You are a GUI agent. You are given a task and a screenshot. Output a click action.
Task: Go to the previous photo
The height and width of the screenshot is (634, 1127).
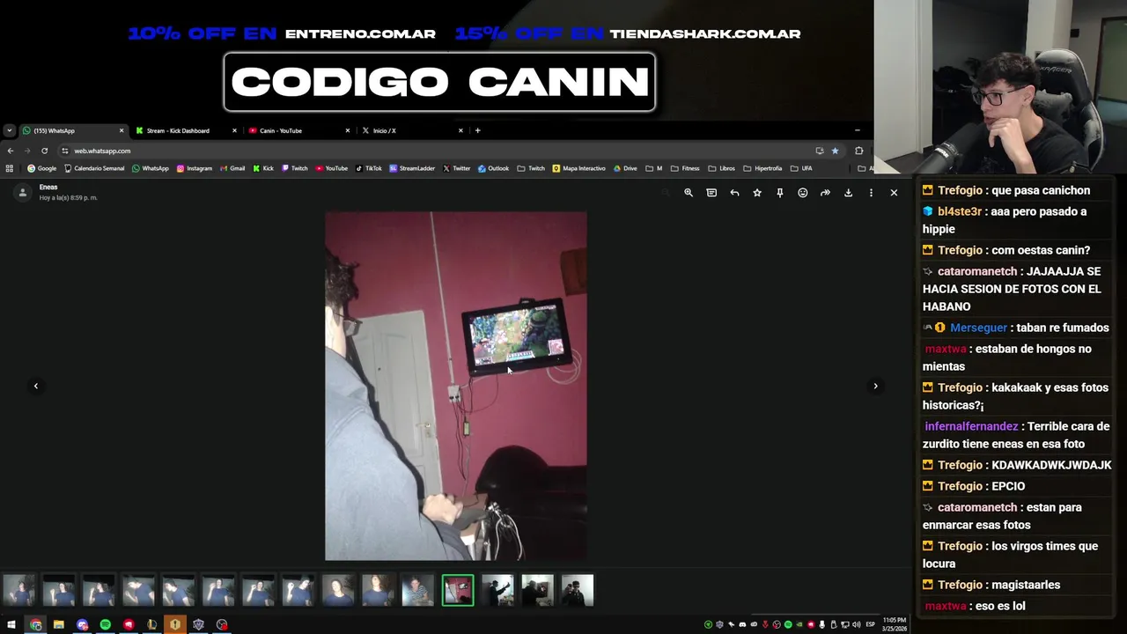point(36,386)
